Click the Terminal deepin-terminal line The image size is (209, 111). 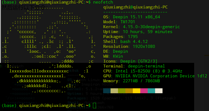134,66
